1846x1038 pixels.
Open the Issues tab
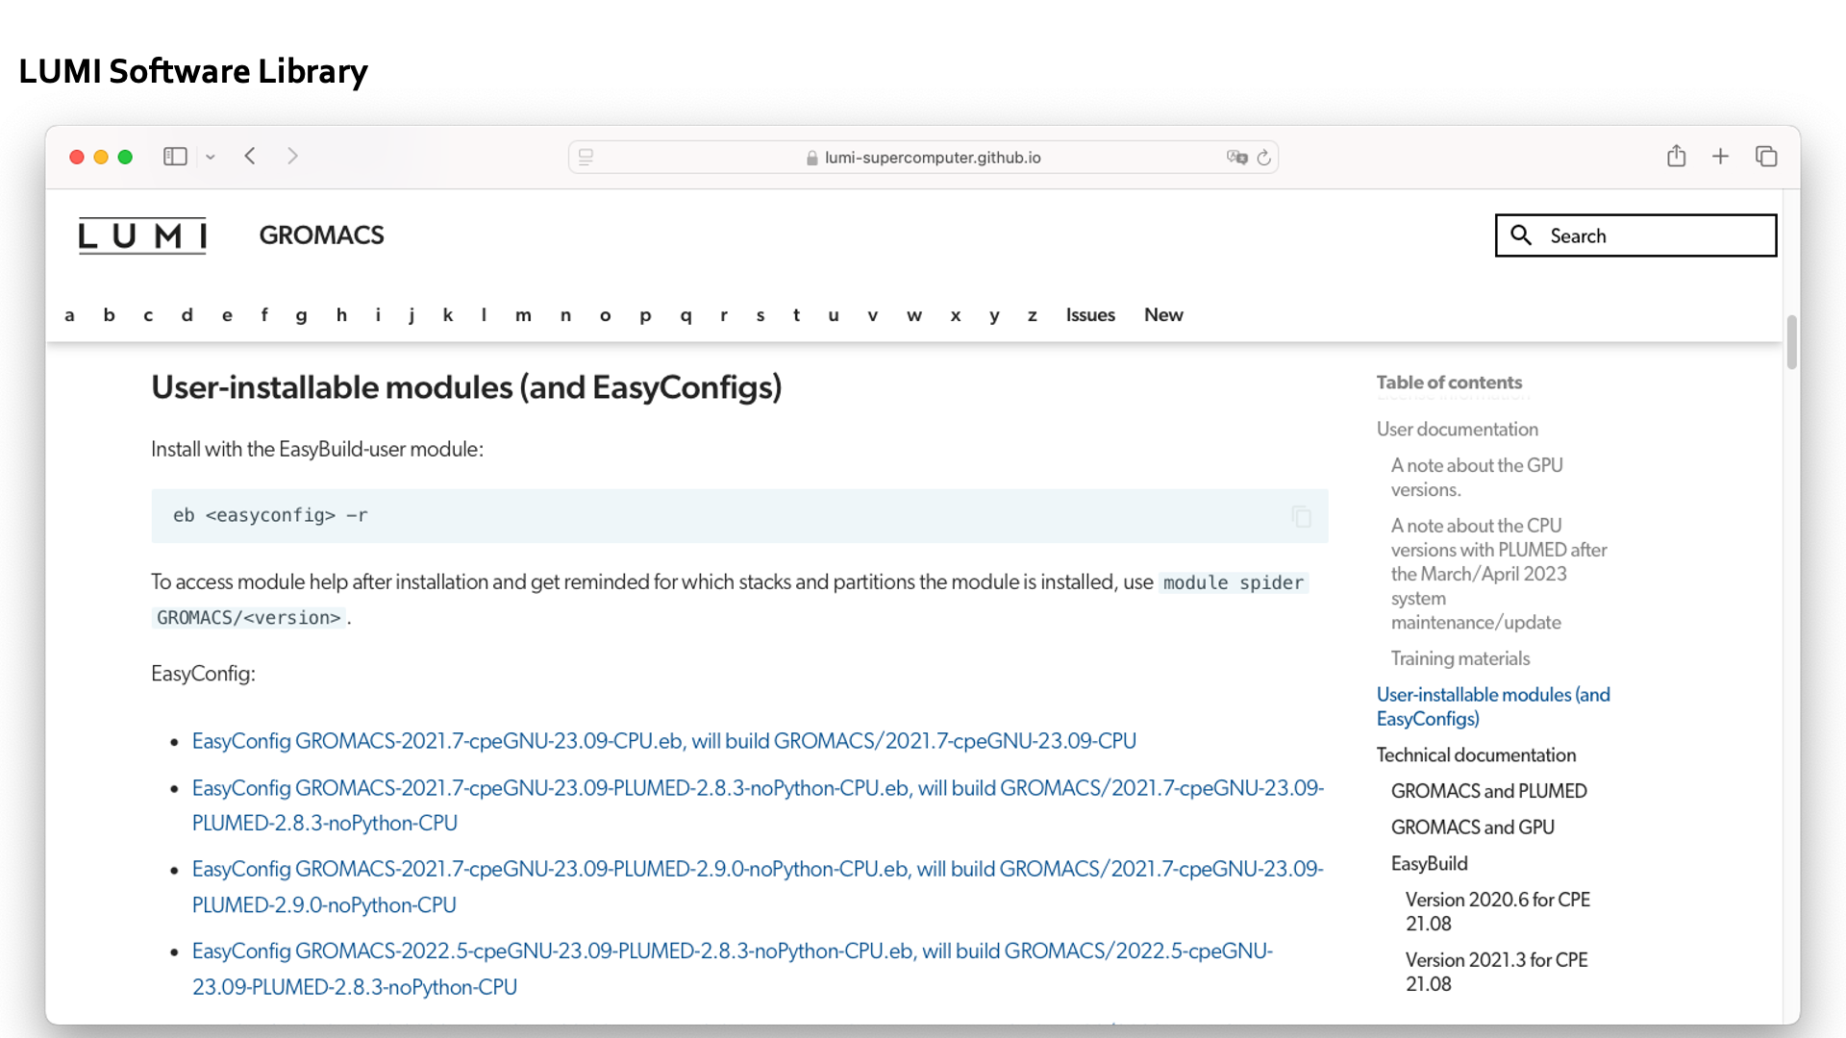click(1090, 315)
